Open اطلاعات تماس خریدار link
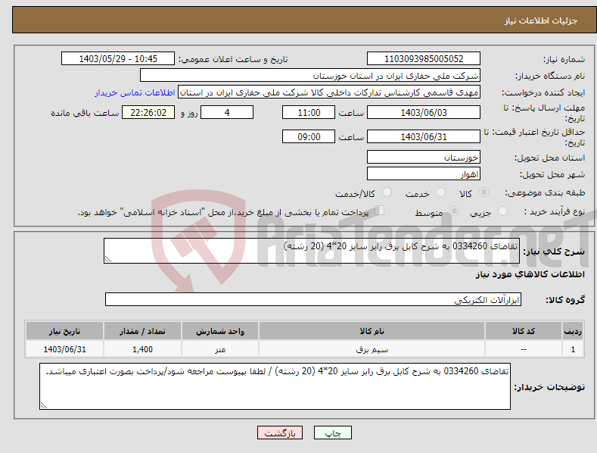This screenshot has width=597, height=453. [x=135, y=92]
